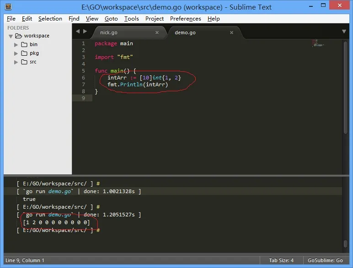
Task: Open the File menu
Action: (11, 19)
